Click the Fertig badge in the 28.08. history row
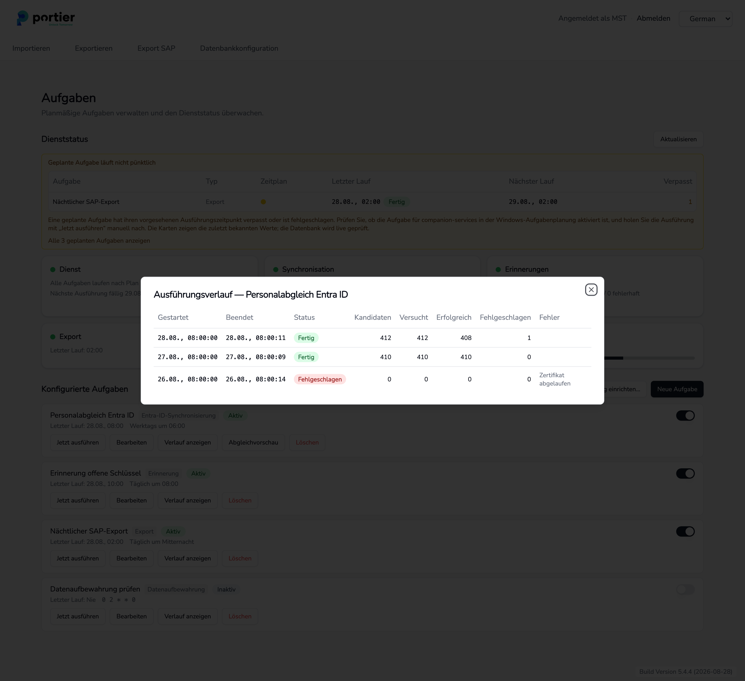 click(306, 338)
